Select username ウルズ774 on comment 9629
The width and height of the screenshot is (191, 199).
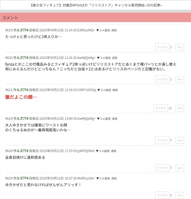click(21, 178)
